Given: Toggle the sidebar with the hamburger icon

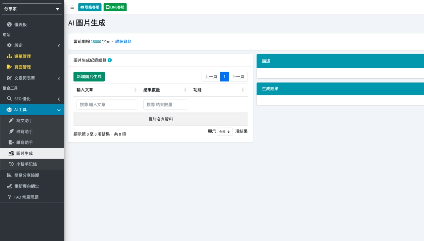Looking at the screenshot, I should coord(72,7).
